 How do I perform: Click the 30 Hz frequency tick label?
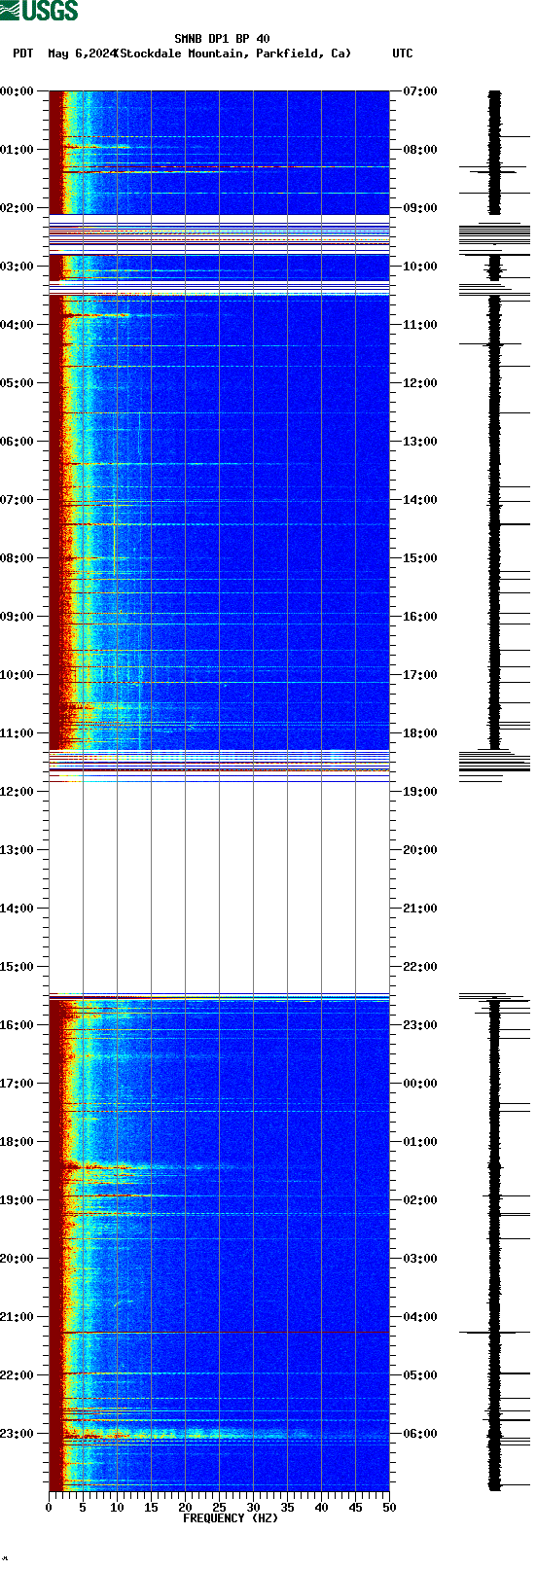pos(253,1508)
